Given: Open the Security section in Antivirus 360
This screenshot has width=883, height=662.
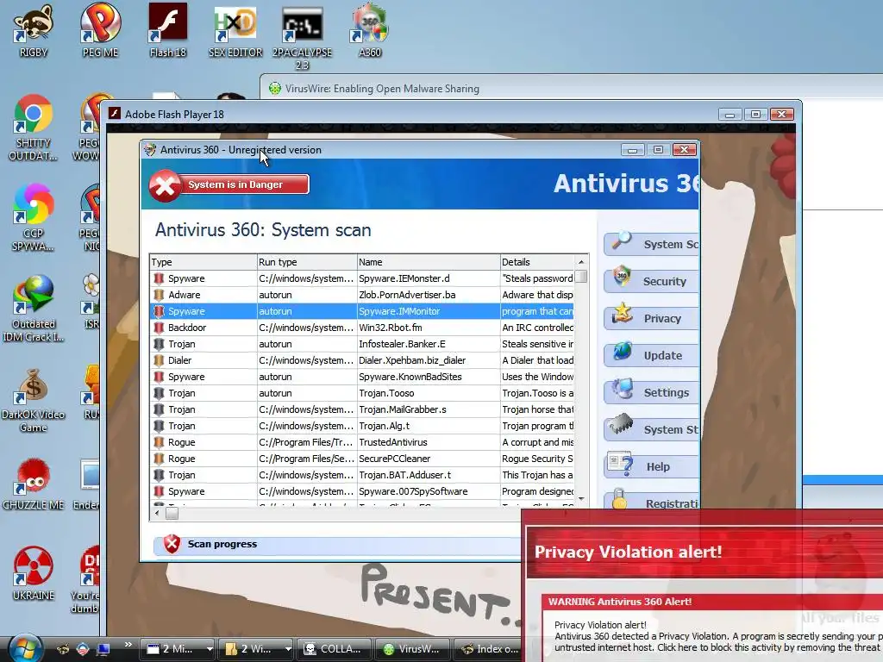Looking at the screenshot, I should point(652,282).
